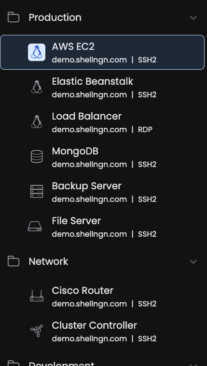Click the AWS EC2 Linux penguin icon
The image size is (207, 366).
(x=37, y=52)
